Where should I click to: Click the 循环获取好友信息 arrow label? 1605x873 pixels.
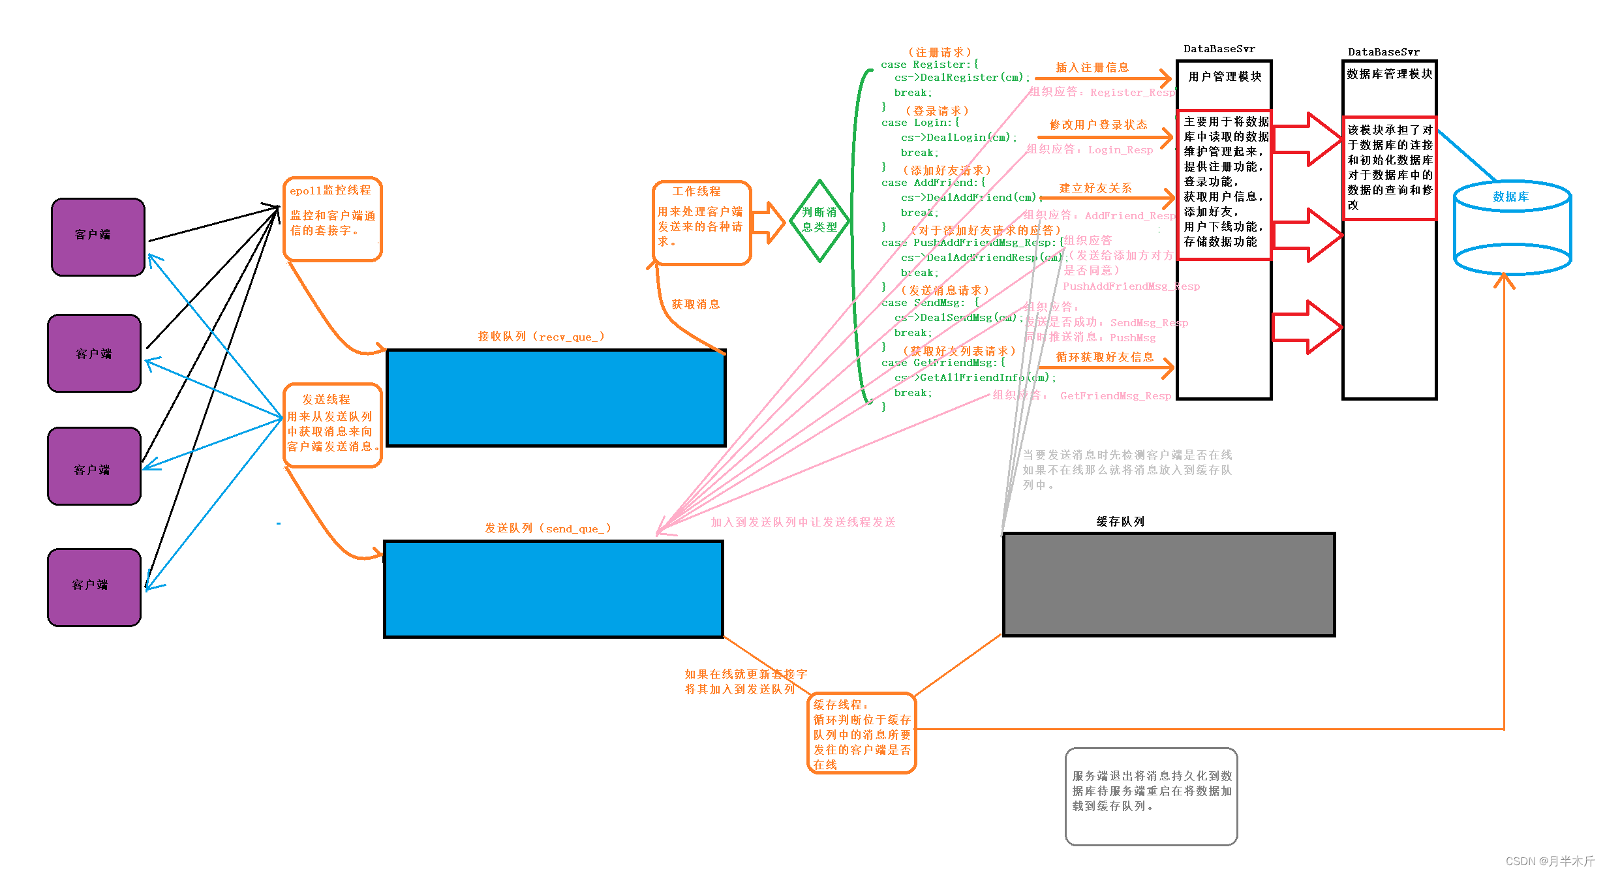click(1105, 357)
